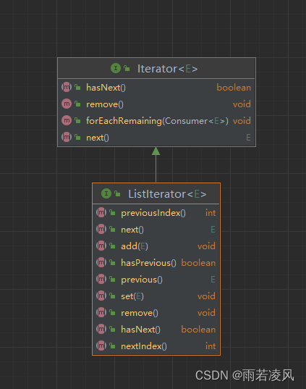Image resolution: width=306 pixels, height=389 pixels.
Task: Select the ListIterator<E> node header
Action: pos(156,193)
